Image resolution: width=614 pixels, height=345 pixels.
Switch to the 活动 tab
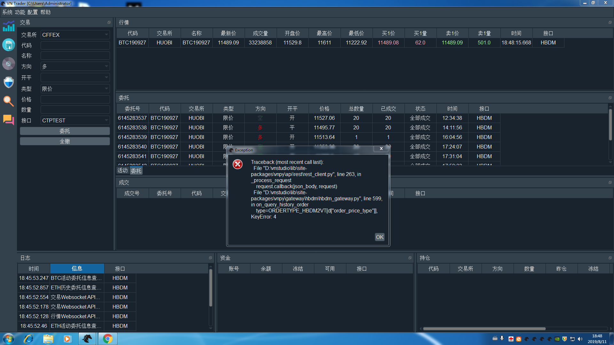(122, 170)
